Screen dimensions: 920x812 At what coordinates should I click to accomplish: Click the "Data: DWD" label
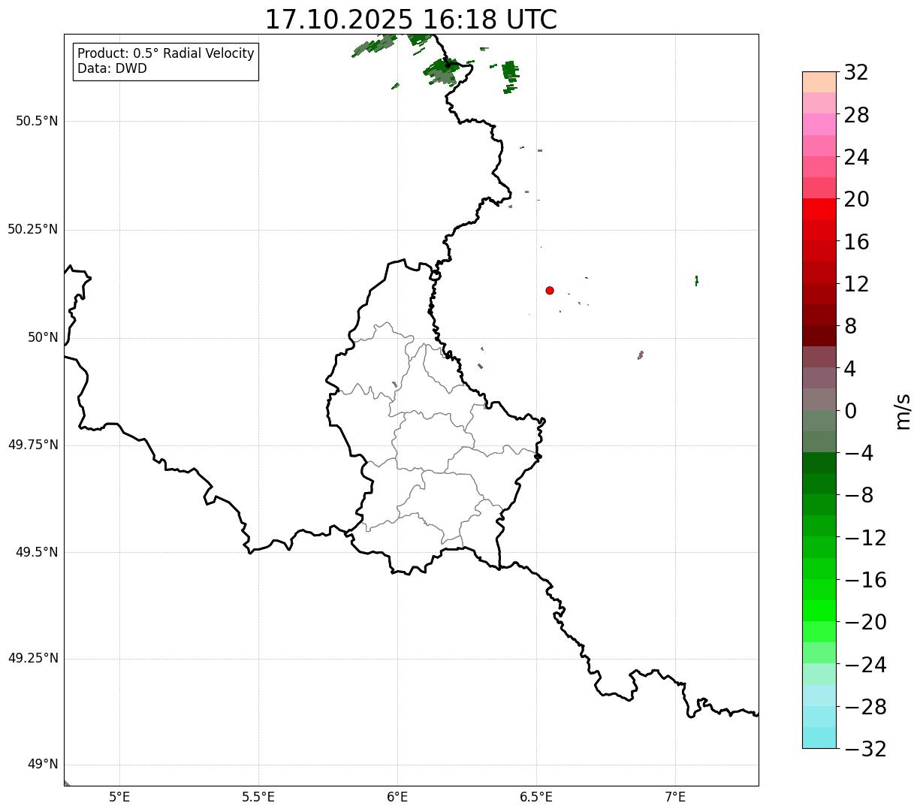pos(112,69)
